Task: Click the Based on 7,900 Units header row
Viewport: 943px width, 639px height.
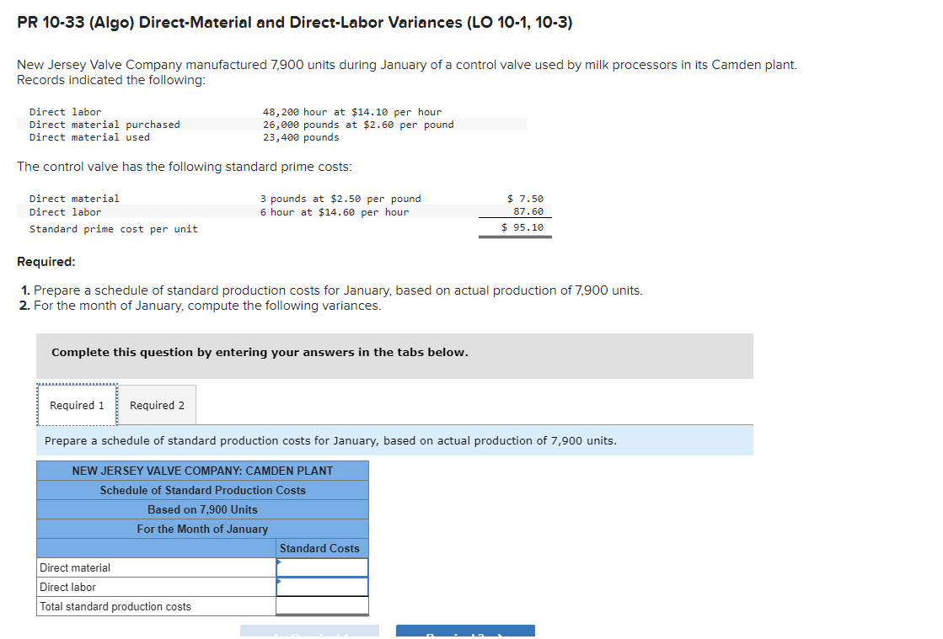Action: click(x=202, y=509)
